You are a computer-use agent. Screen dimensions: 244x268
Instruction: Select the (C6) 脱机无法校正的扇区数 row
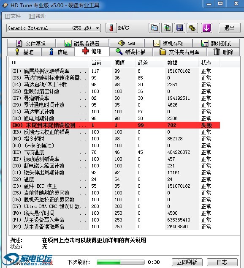click(x=115, y=200)
